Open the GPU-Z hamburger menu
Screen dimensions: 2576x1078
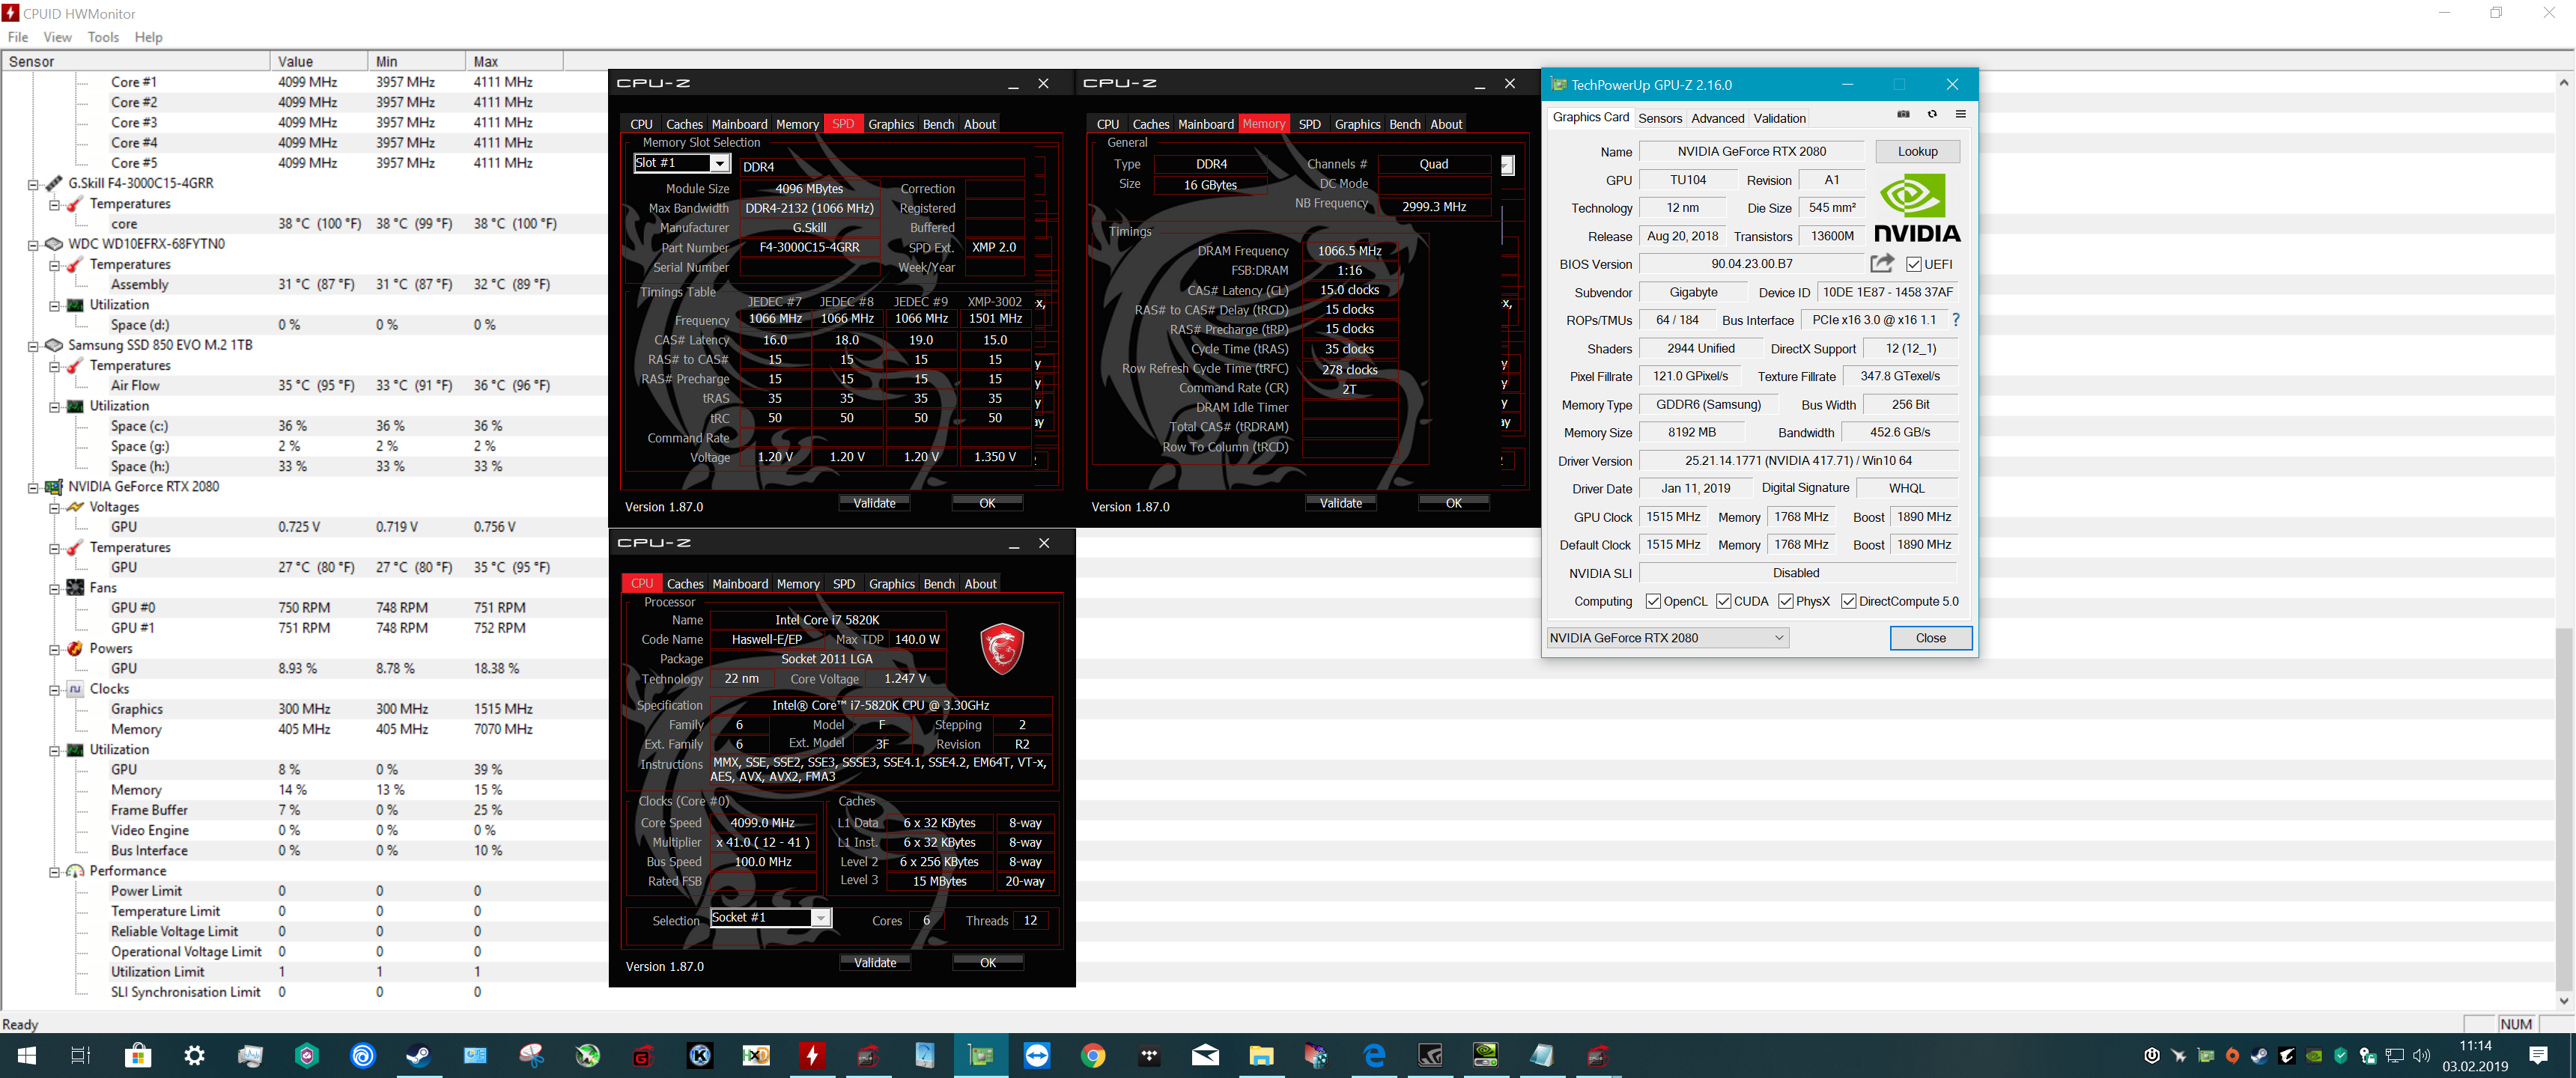pyautogui.click(x=1960, y=115)
